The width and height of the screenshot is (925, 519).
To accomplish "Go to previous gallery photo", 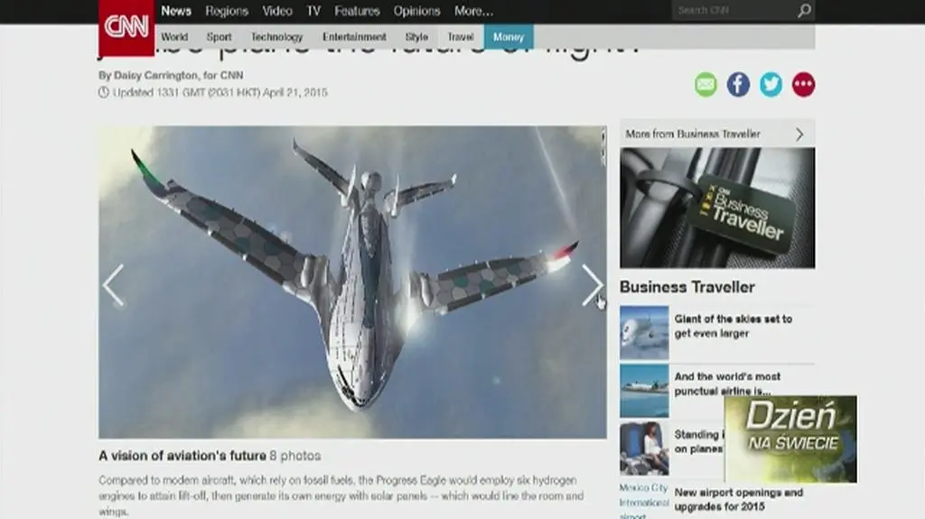I will click(x=113, y=285).
